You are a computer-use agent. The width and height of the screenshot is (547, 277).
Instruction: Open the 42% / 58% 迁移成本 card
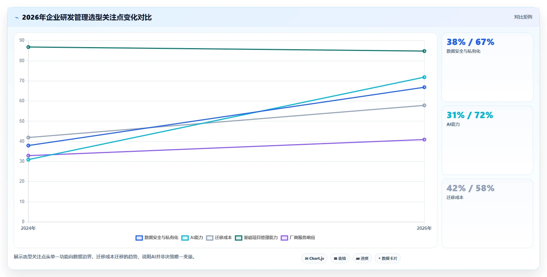pos(487,213)
